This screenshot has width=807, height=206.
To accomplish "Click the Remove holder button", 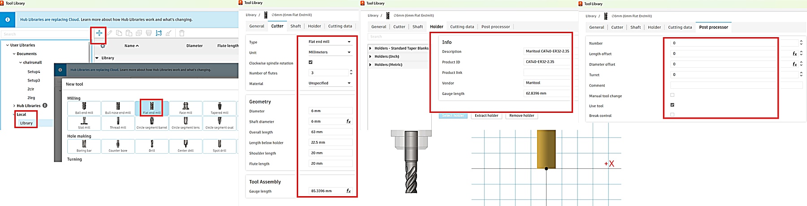I will tap(521, 116).
